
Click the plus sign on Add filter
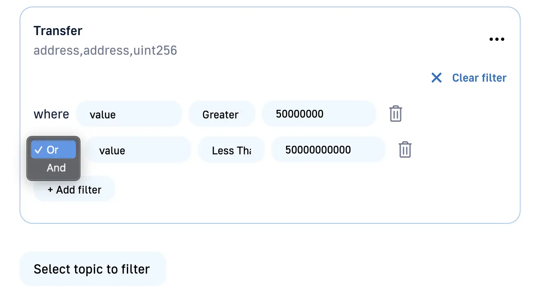[51, 190]
